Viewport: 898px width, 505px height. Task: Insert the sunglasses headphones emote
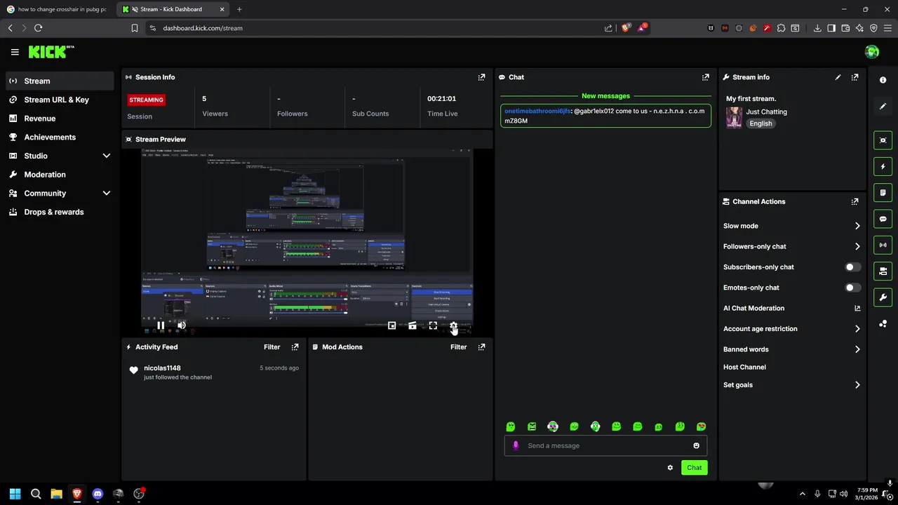(x=553, y=426)
